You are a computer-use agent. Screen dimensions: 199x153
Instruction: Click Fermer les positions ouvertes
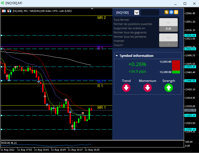(x=133, y=24)
